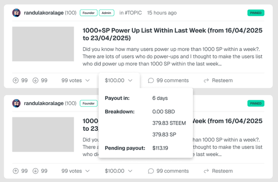Click the comments icon on first post

tap(151, 80)
